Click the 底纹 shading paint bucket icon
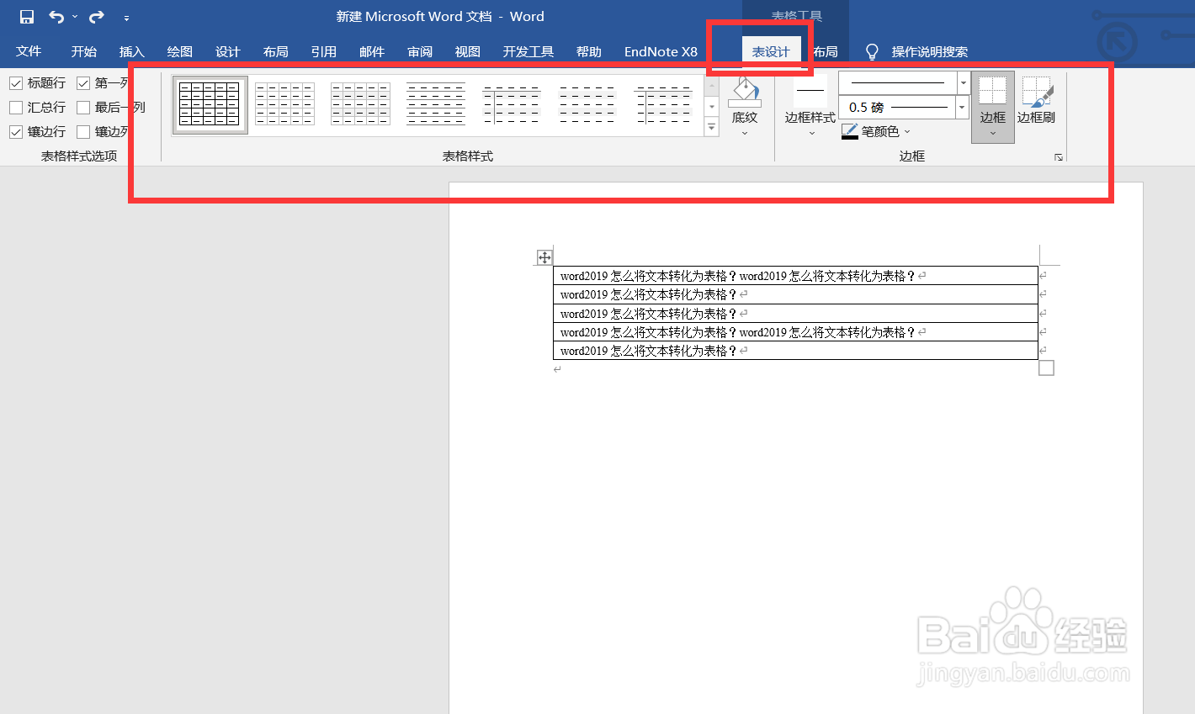Viewport: 1195px width, 714px height. (745, 93)
